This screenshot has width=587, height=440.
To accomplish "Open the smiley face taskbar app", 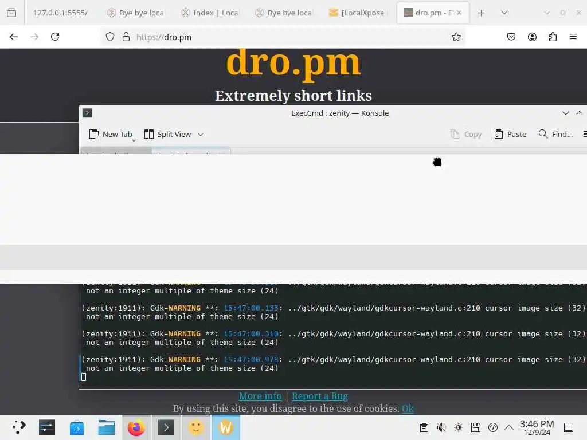I will [x=196, y=427].
